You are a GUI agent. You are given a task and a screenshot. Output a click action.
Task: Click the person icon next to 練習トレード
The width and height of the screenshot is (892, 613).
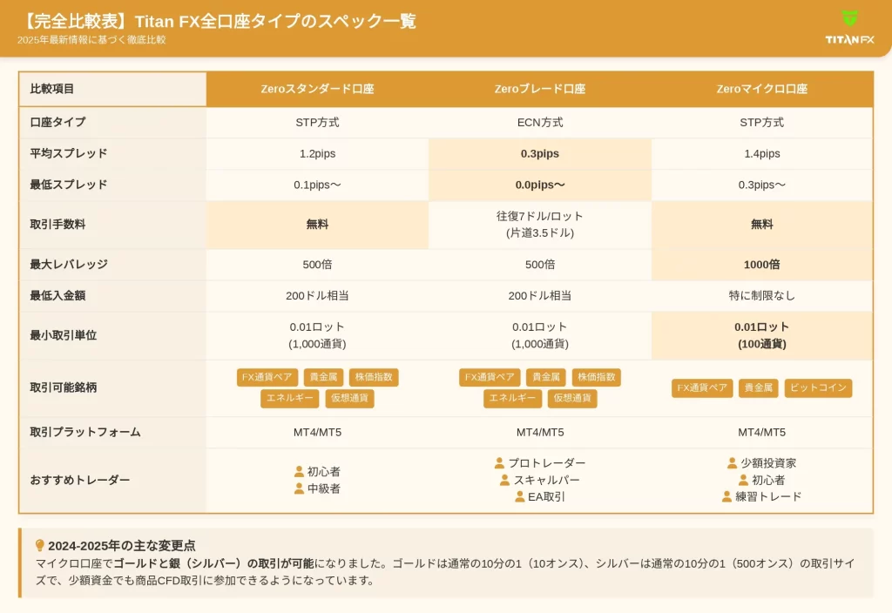point(726,496)
